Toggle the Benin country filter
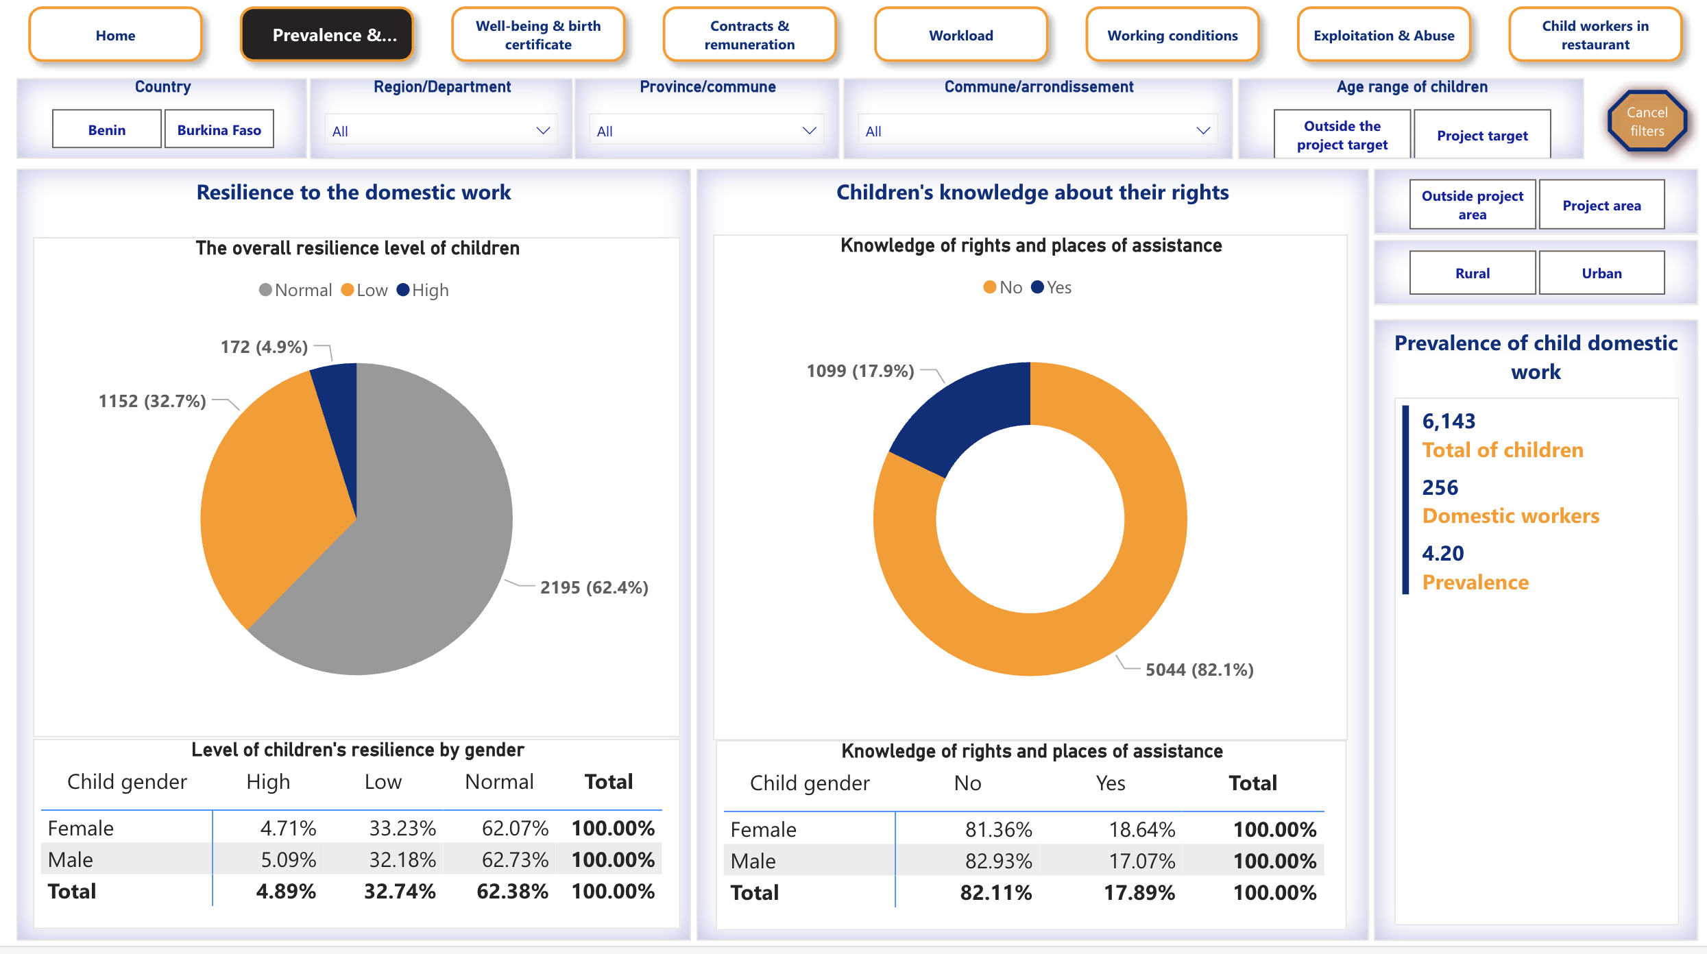 [107, 130]
